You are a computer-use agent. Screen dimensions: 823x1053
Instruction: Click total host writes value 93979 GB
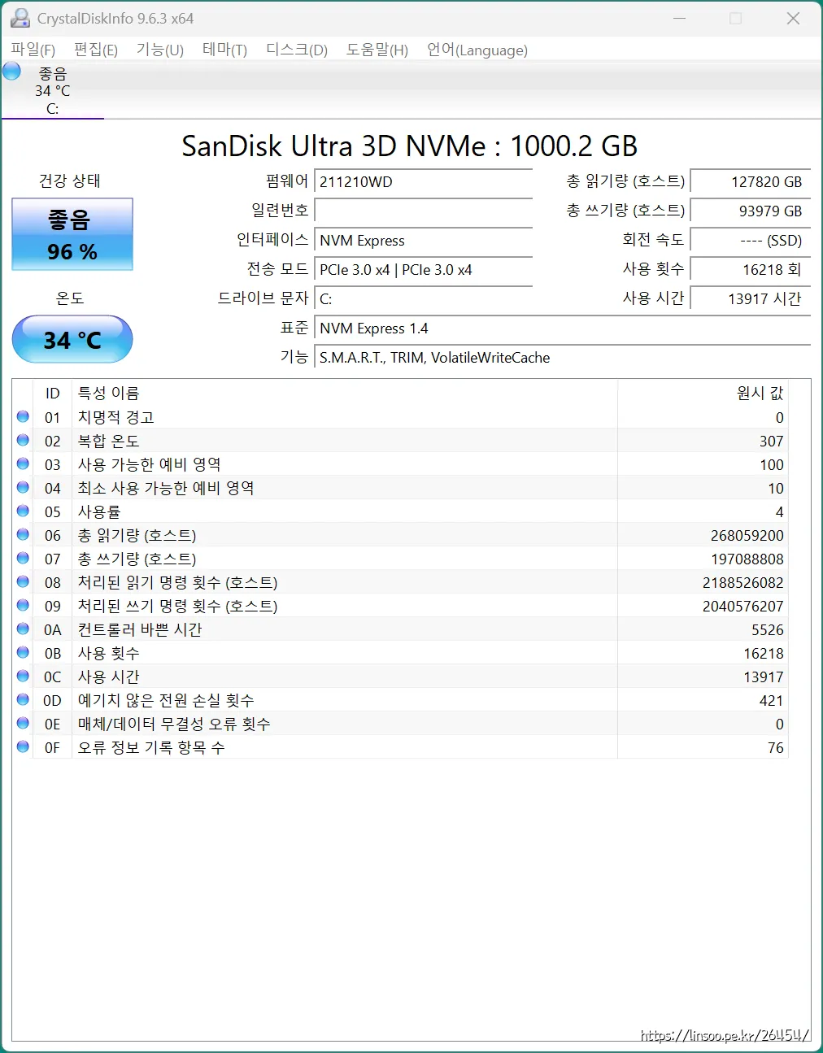(751, 211)
